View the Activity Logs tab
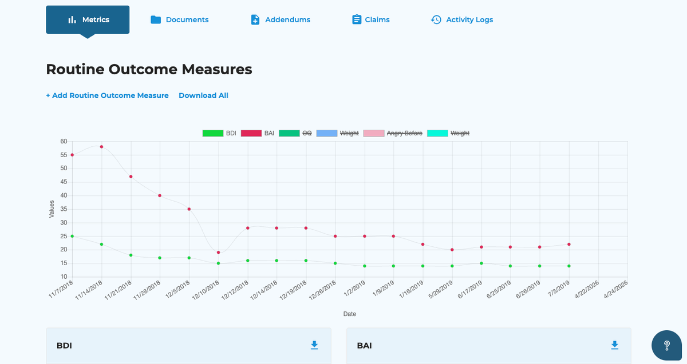The width and height of the screenshot is (687, 364). coord(461,19)
